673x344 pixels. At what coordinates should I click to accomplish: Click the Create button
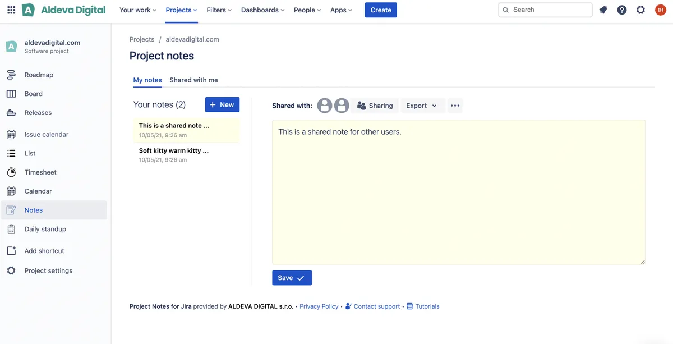(381, 10)
